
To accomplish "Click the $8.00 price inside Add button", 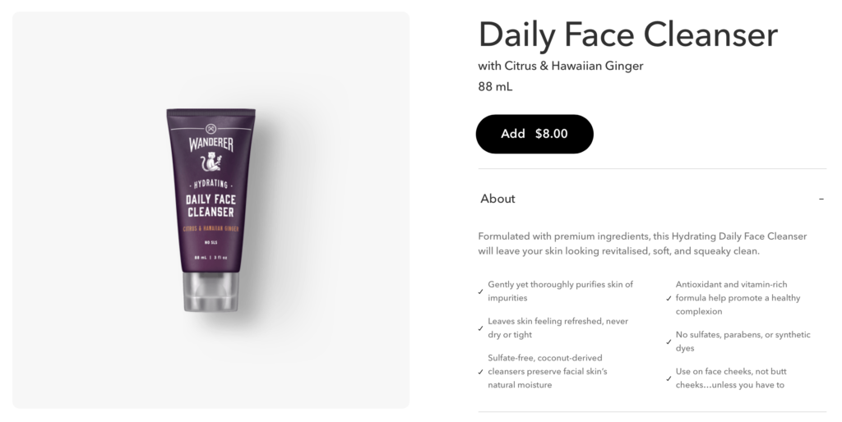I will point(551,134).
